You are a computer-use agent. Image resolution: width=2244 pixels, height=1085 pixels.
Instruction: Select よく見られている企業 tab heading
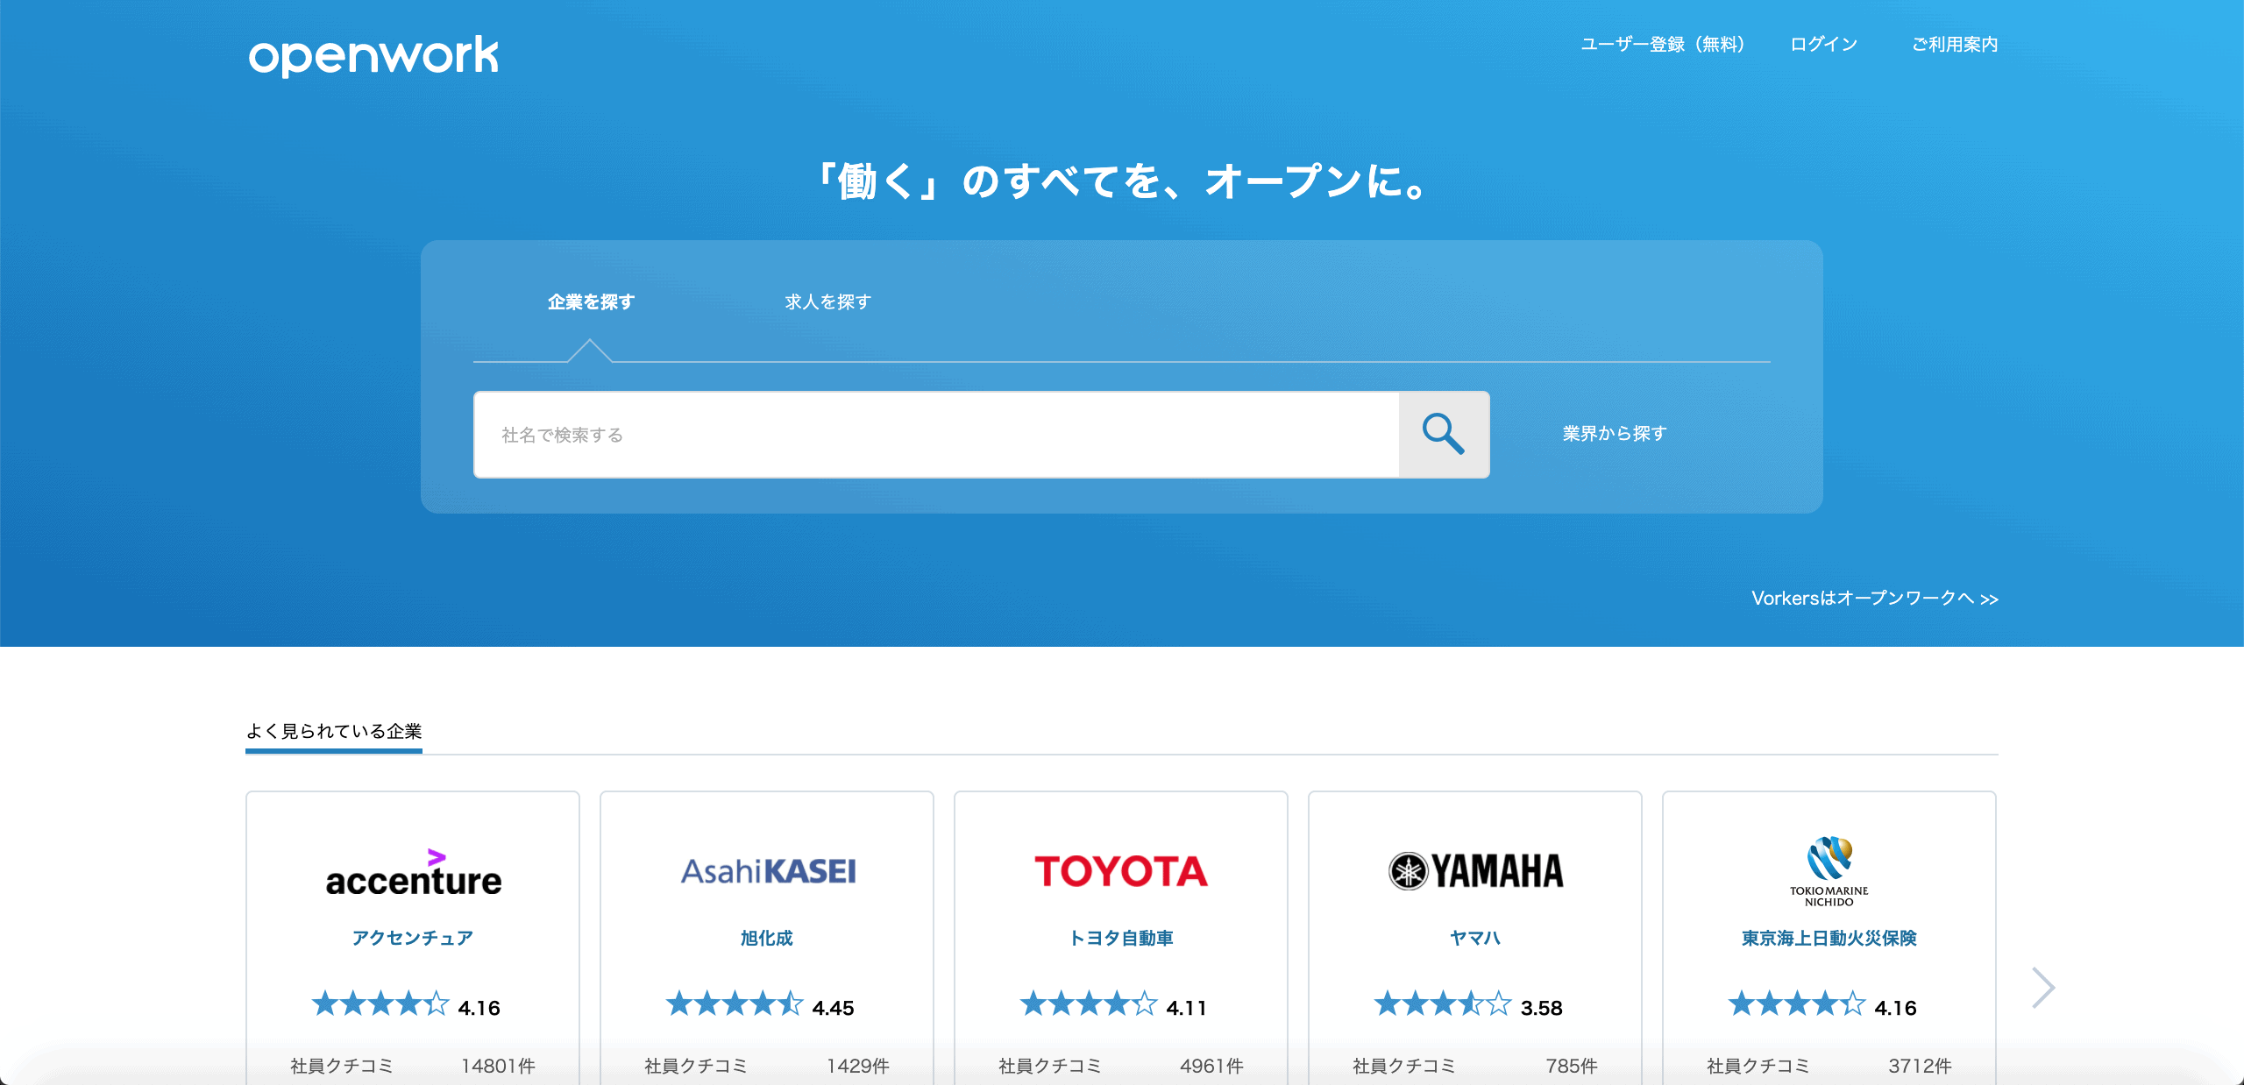(x=334, y=731)
